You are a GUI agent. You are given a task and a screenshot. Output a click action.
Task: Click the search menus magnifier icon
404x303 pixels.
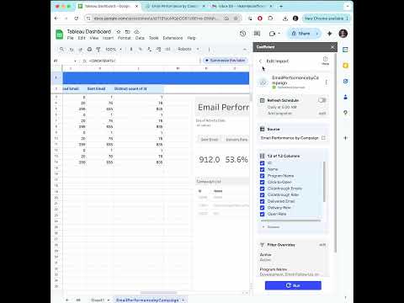tap(61, 49)
